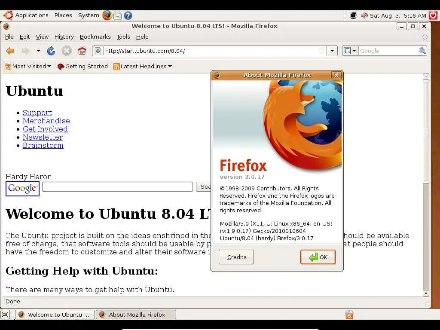This screenshot has width=440, height=330.
Task: Click the 'Done' status bar text
Action: tap(12, 301)
